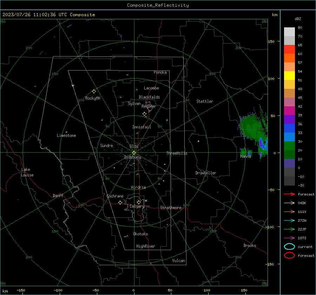Click the yellow diamond marker near RockyMH
The image size is (316, 295).
(94, 92)
